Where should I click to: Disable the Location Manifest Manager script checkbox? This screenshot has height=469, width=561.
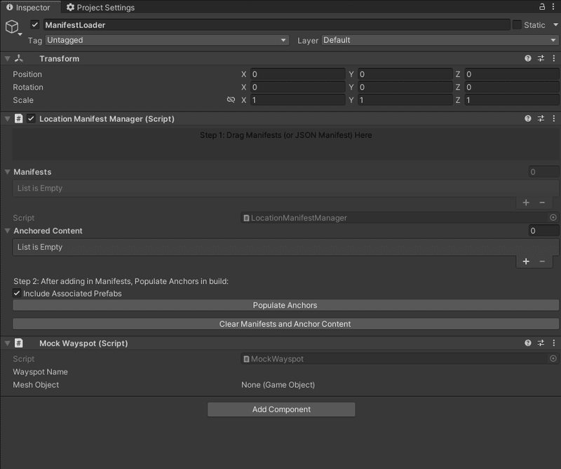pos(31,118)
